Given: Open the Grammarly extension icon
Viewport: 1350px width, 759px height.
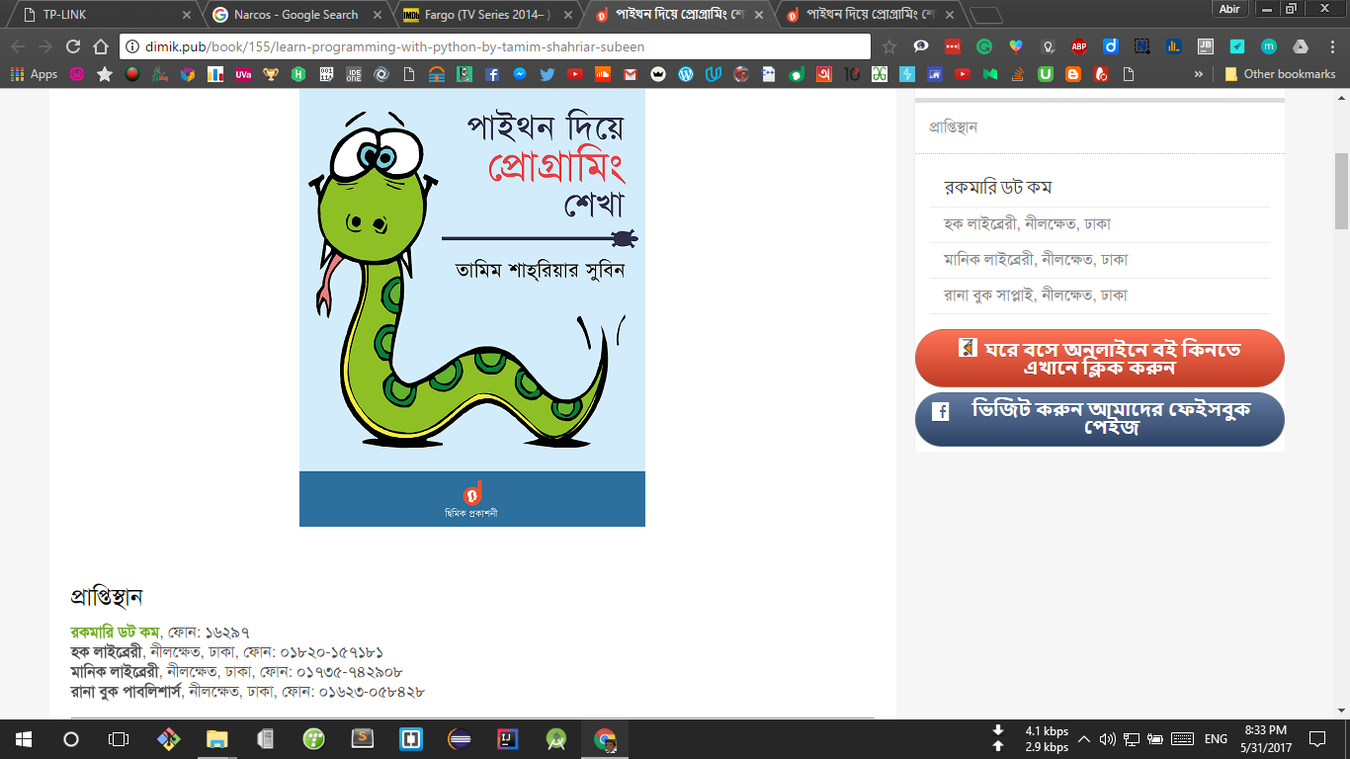Looking at the screenshot, I should (984, 46).
